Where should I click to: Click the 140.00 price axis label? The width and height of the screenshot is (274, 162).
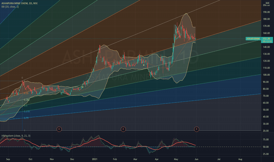(266, 47)
